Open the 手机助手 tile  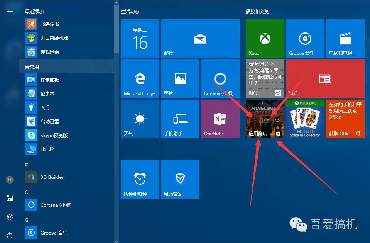(180, 119)
